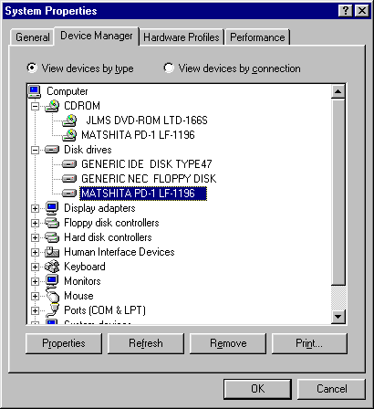Image resolution: width=374 pixels, height=409 pixels.
Task: Click the Ports (COM & LPT) plug icon
Action: 52,309
